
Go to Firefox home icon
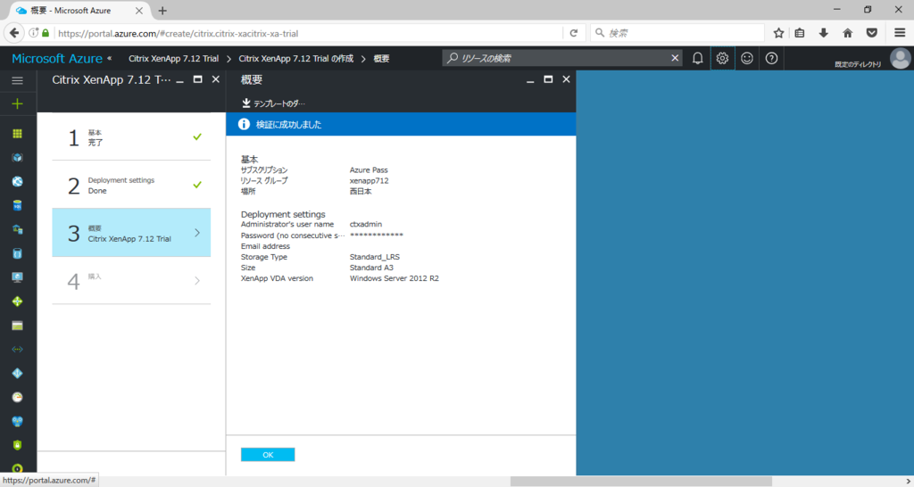848,33
